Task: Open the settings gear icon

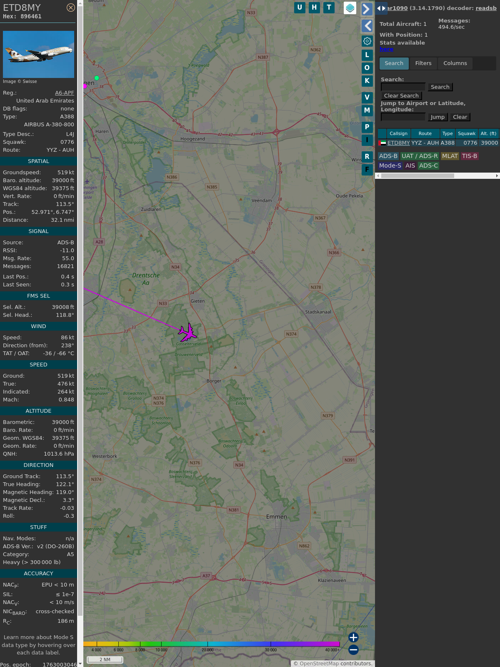Action: pyautogui.click(x=367, y=41)
